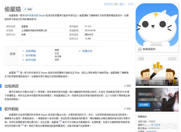Click pencil icon beside 出现原因 edit link
181x132 pixels.
click(125, 86)
